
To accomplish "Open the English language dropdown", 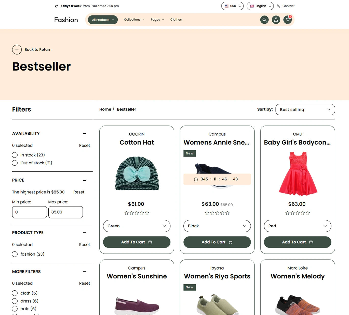I will coord(260,6).
